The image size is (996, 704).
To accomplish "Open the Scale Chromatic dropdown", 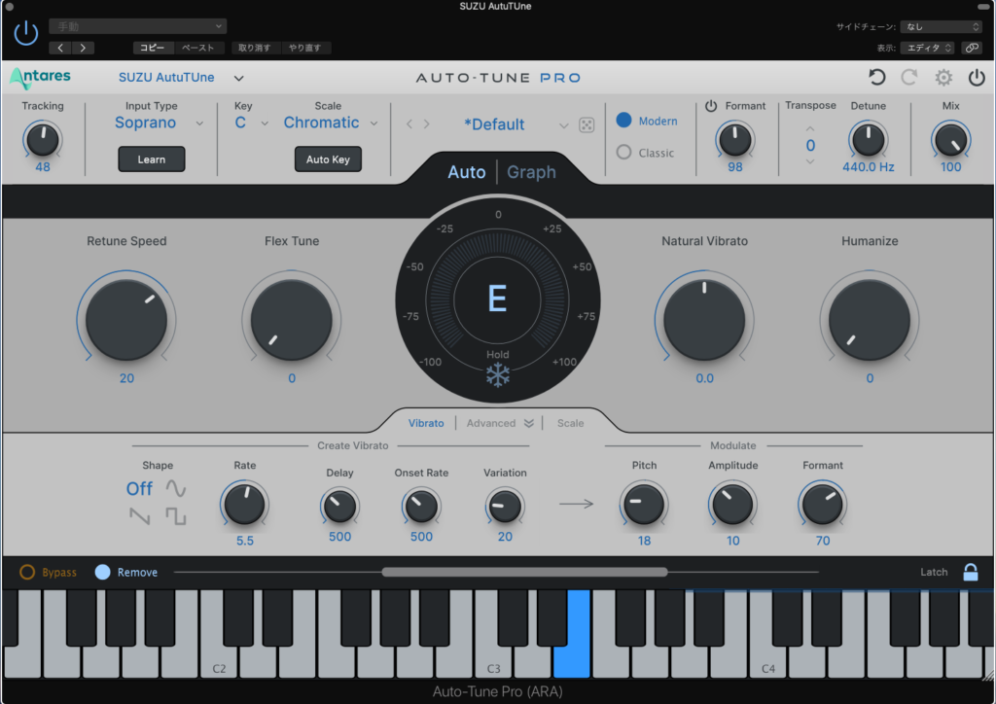I will (332, 123).
